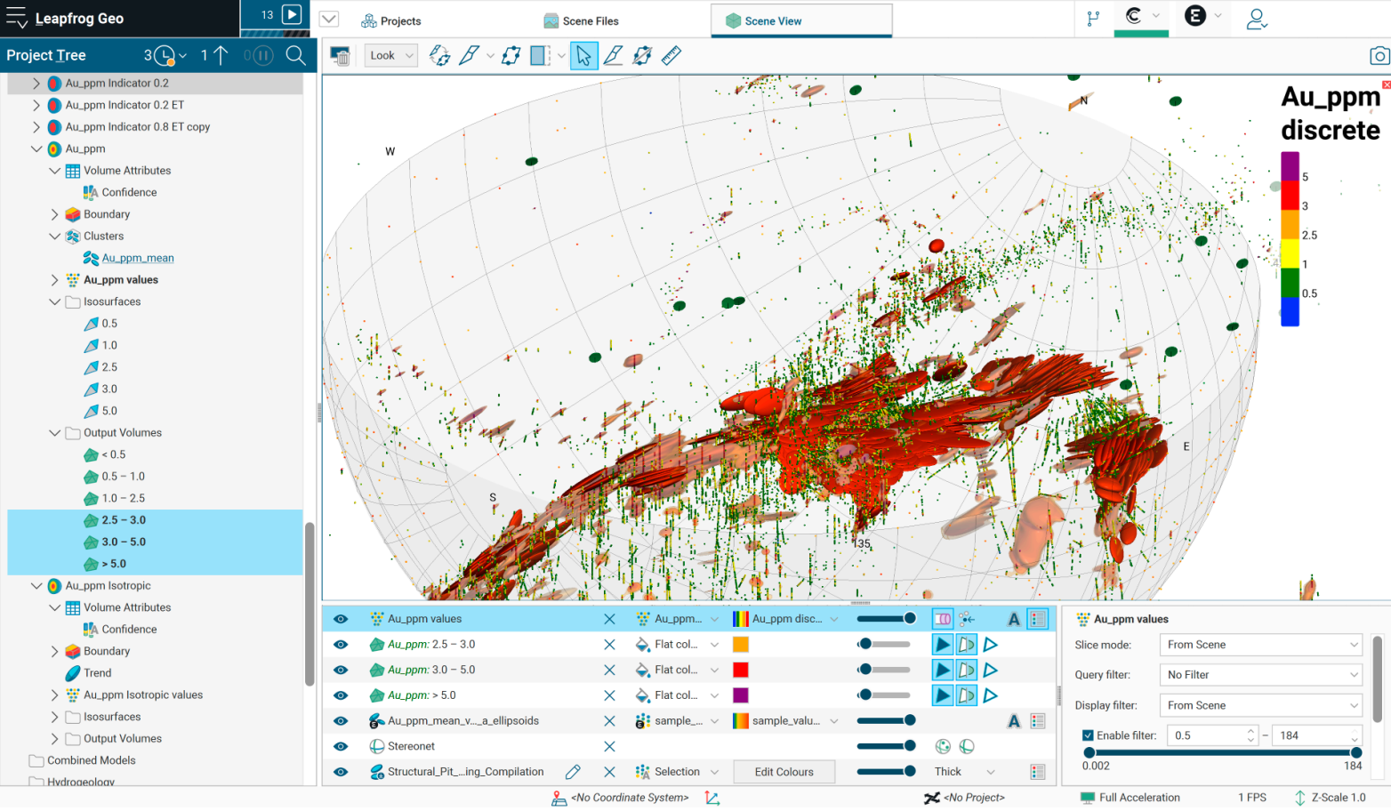Viewport: 1391px width, 811px height.
Task: Open the Au_ppm_mean cluster link
Action: pos(138,258)
